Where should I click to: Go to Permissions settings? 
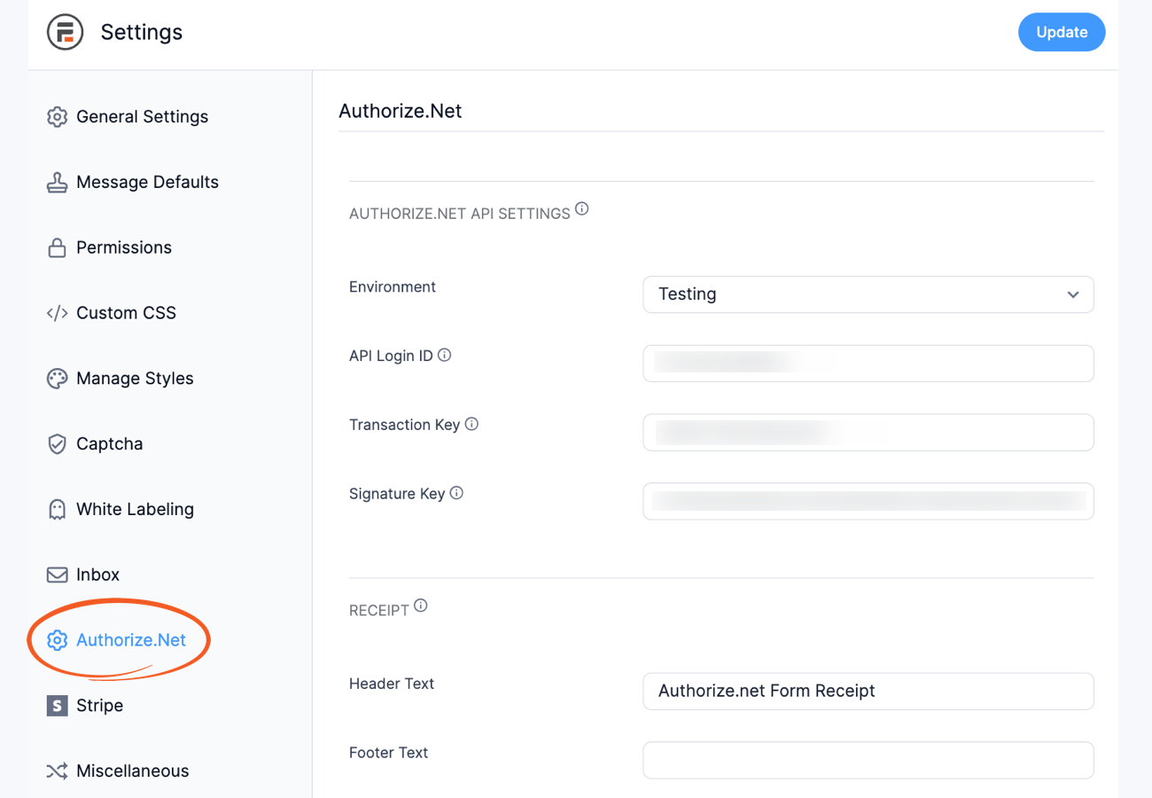click(x=109, y=248)
